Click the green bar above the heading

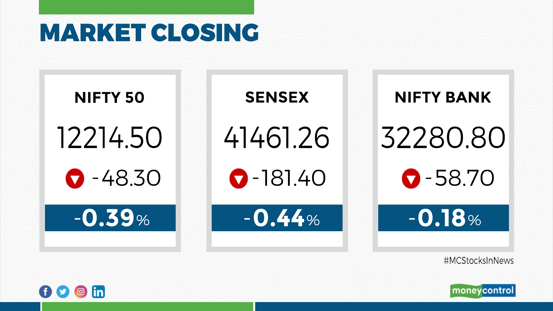click(146, 7)
